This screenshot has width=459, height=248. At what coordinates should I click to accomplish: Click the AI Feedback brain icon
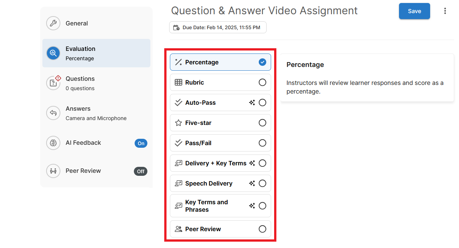(53, 143)
